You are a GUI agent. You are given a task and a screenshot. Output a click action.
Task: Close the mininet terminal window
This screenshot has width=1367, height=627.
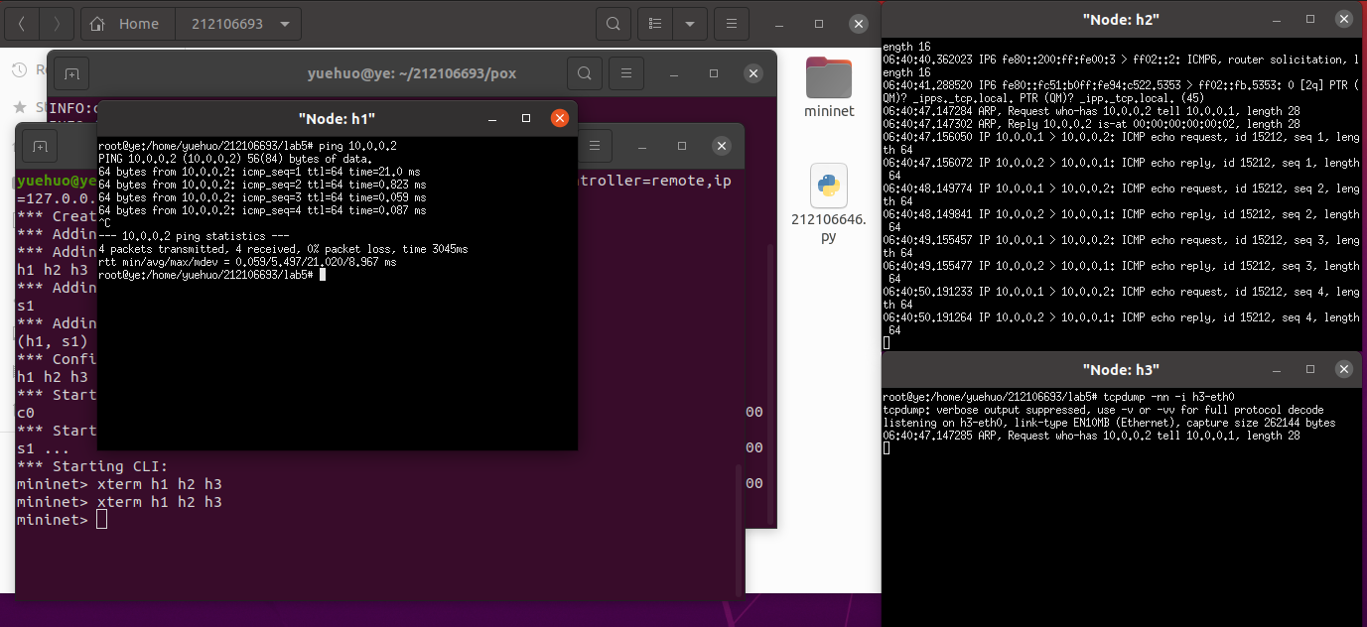tap(722, 146)
